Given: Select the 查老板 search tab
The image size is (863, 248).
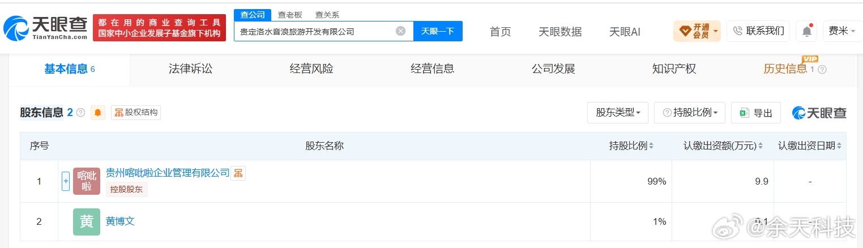Looking at the screenshot, I should pyautogui.click(x=290, y=15).
